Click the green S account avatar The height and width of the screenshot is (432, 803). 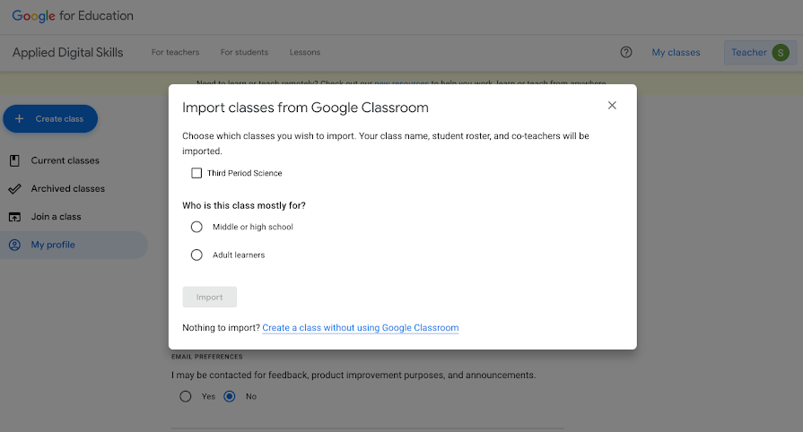coord(781,52)
